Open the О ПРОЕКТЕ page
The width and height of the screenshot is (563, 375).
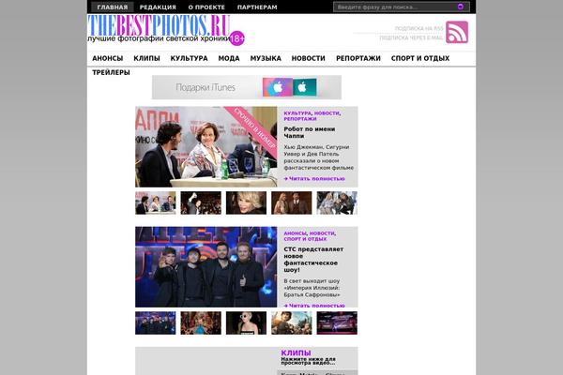[x=206, y=7]
